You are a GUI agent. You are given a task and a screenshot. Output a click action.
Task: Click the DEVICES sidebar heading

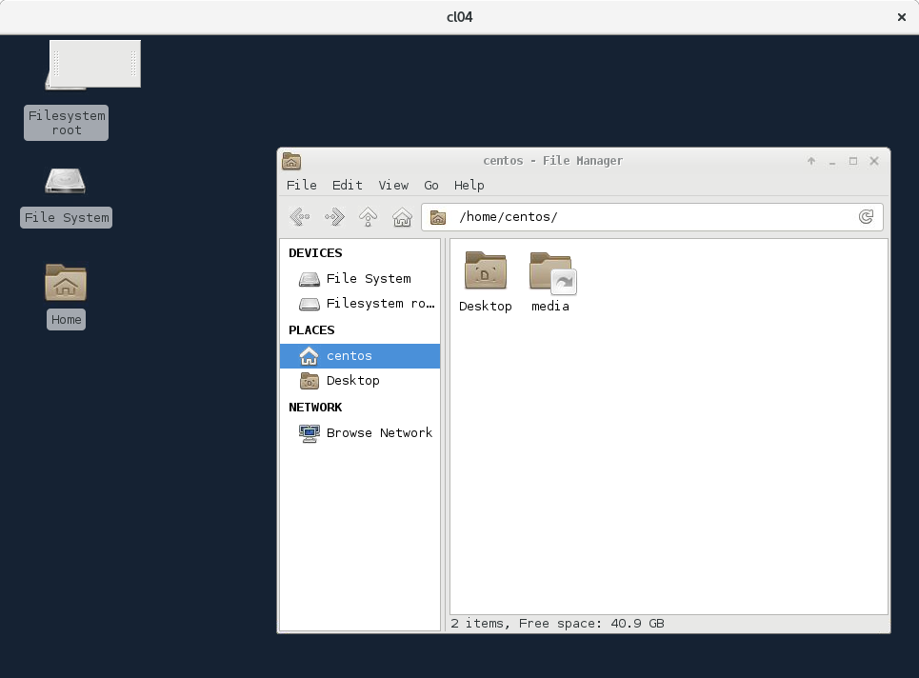[315, 253]
